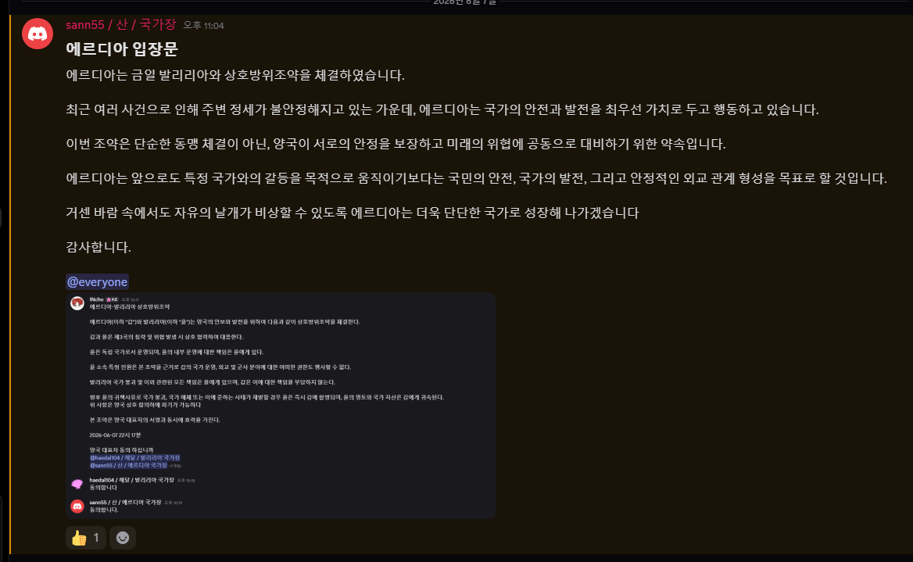Open sann55's red Discord avatar

point(38,33)
